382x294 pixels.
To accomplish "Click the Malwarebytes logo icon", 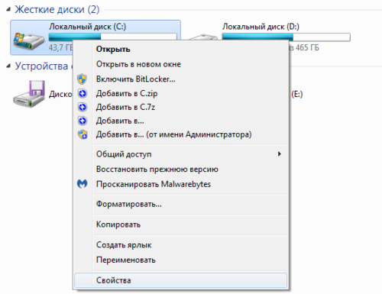I will click(x=83, y=183).
